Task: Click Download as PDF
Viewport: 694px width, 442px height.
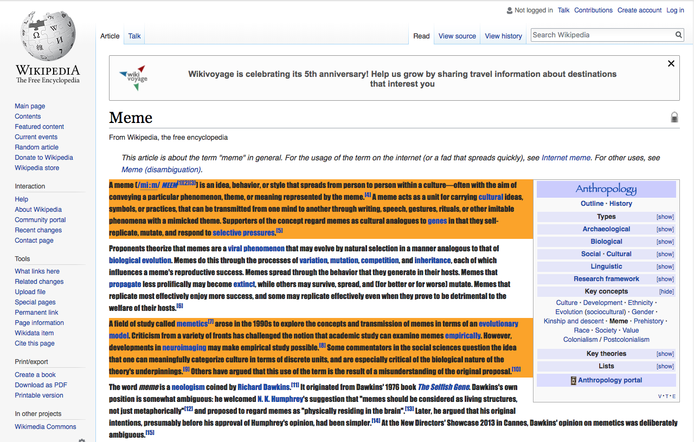Action: (41, 385)
